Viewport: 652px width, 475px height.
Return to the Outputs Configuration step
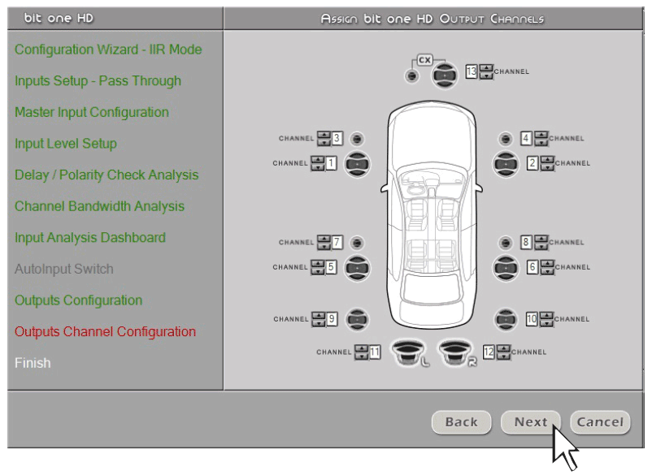click(78, 300)
